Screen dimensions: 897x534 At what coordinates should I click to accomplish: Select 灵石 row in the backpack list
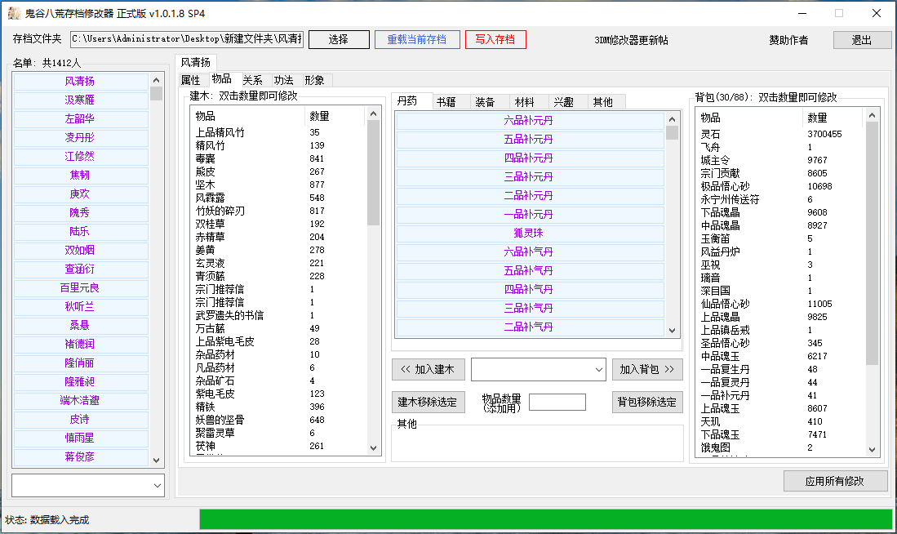click(781, 134)
